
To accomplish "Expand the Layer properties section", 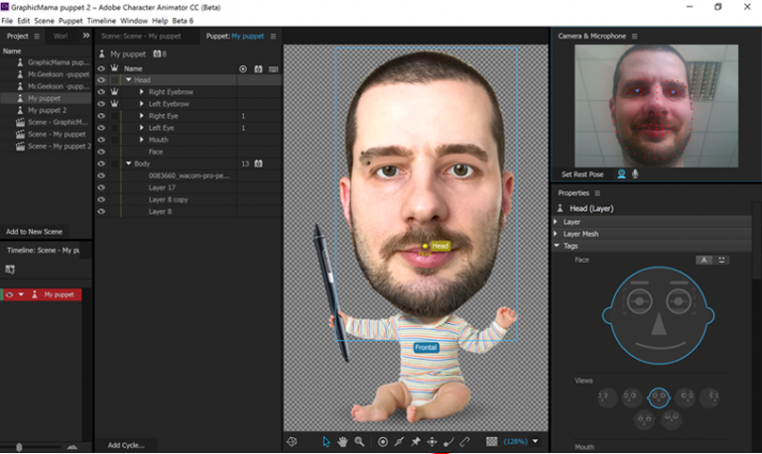I will (x=556, y=222).
